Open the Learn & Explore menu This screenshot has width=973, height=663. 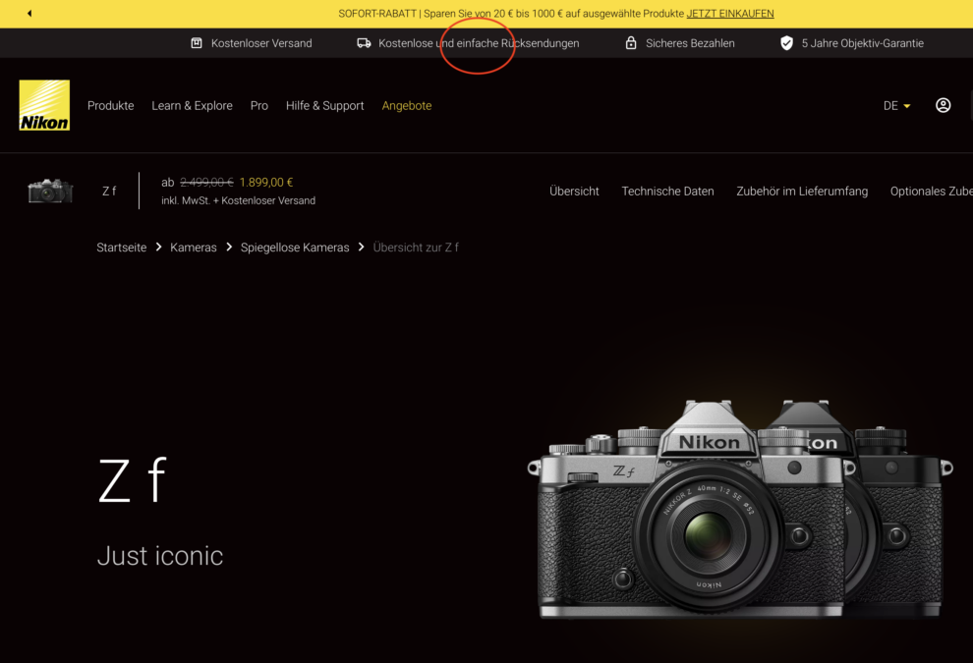pos(192,106)
